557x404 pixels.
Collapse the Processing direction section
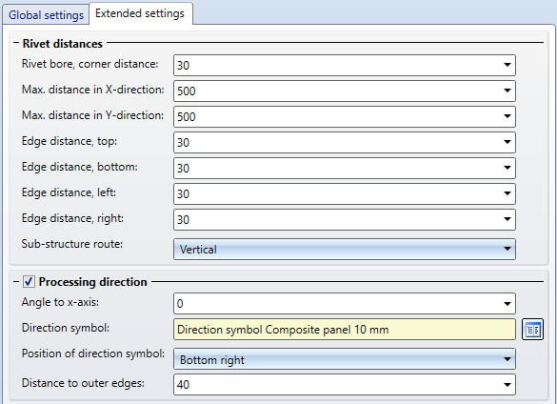click(16, 282)
